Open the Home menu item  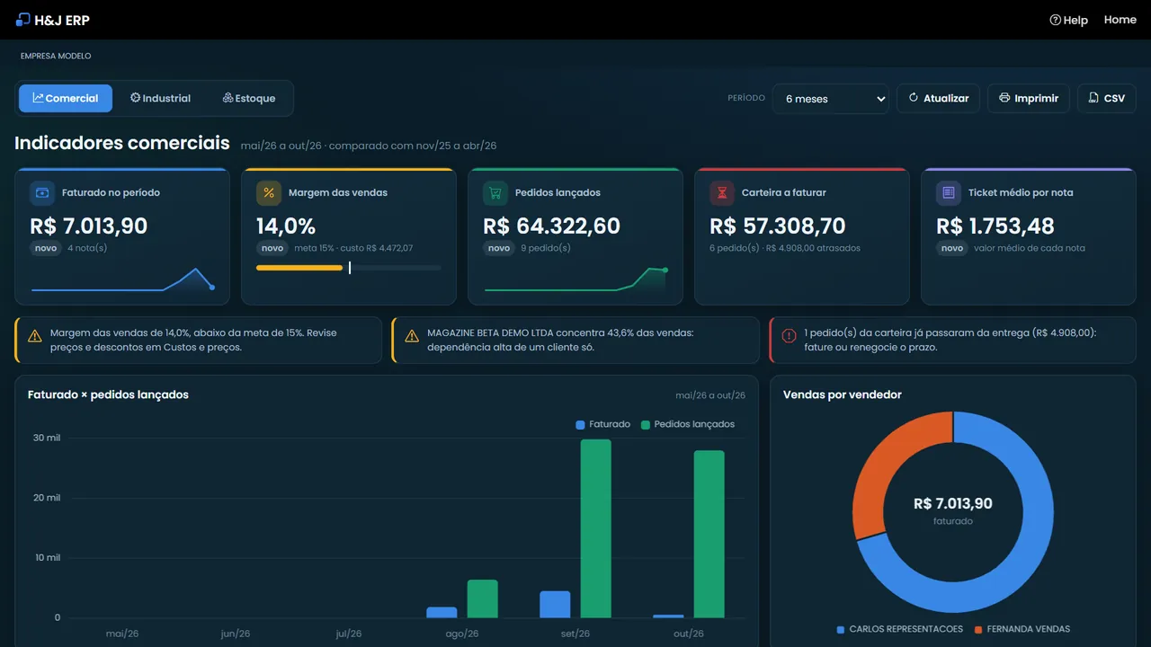point(1120,20)
